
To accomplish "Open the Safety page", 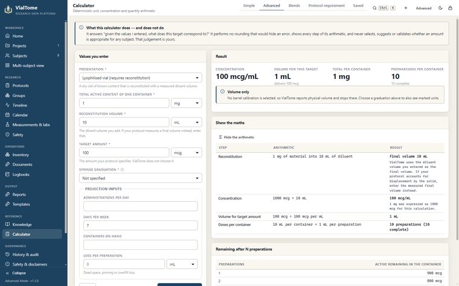I will (32, 134).
